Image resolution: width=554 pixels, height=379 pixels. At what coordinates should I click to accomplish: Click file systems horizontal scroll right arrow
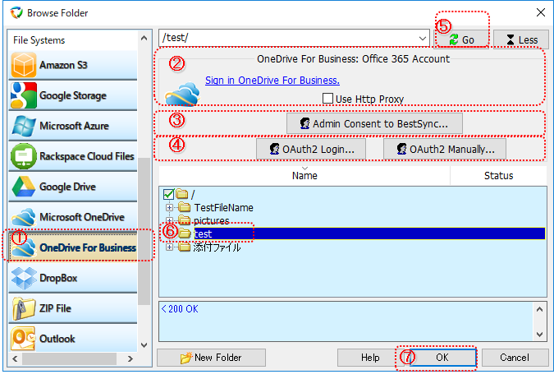click(x=130, y=358)
